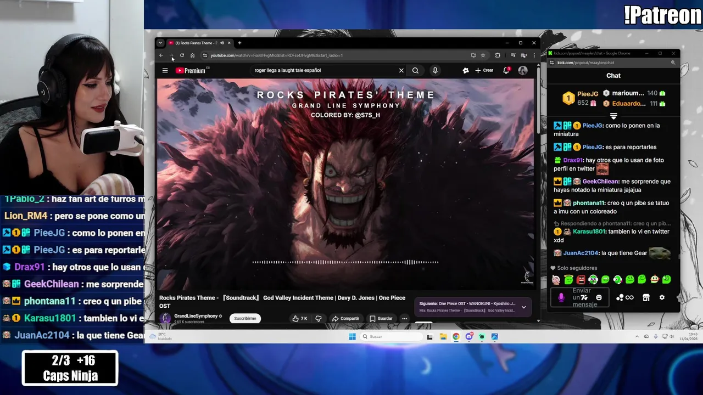Image resolution: width=703 pixels, height=395 pixels.
Task: Click the Suscribirme button
Action: click(x=245, y=318)
